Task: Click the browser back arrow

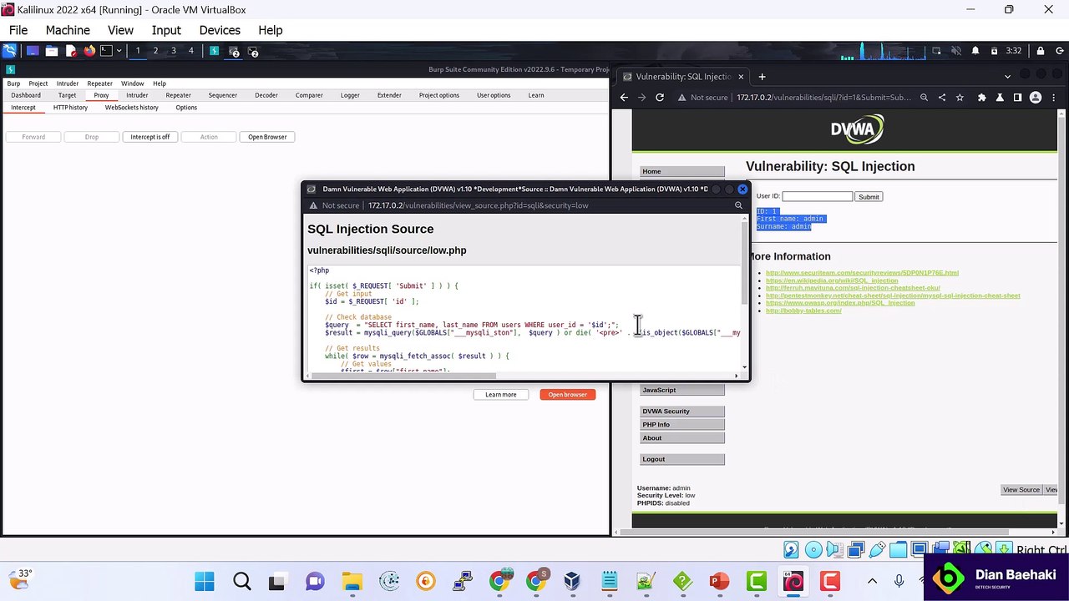Action: coord(623,98)
